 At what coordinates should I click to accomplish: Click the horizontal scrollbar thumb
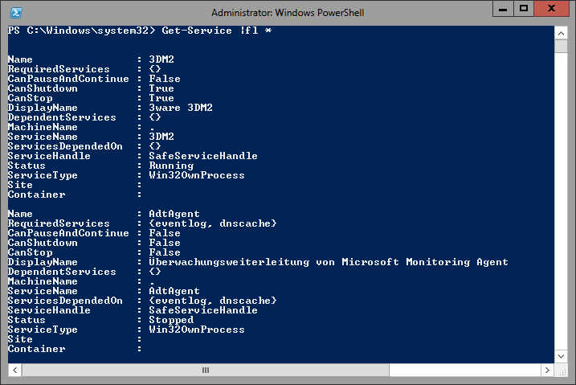click(x=206, y=370)
